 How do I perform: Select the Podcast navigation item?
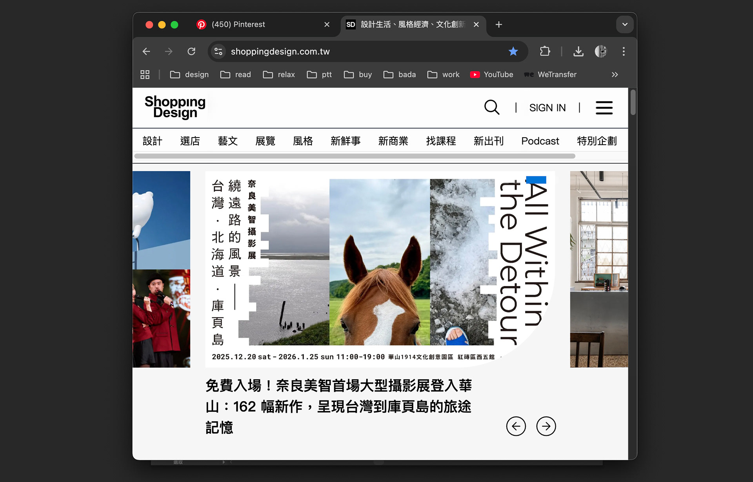[x=540, y=141]
